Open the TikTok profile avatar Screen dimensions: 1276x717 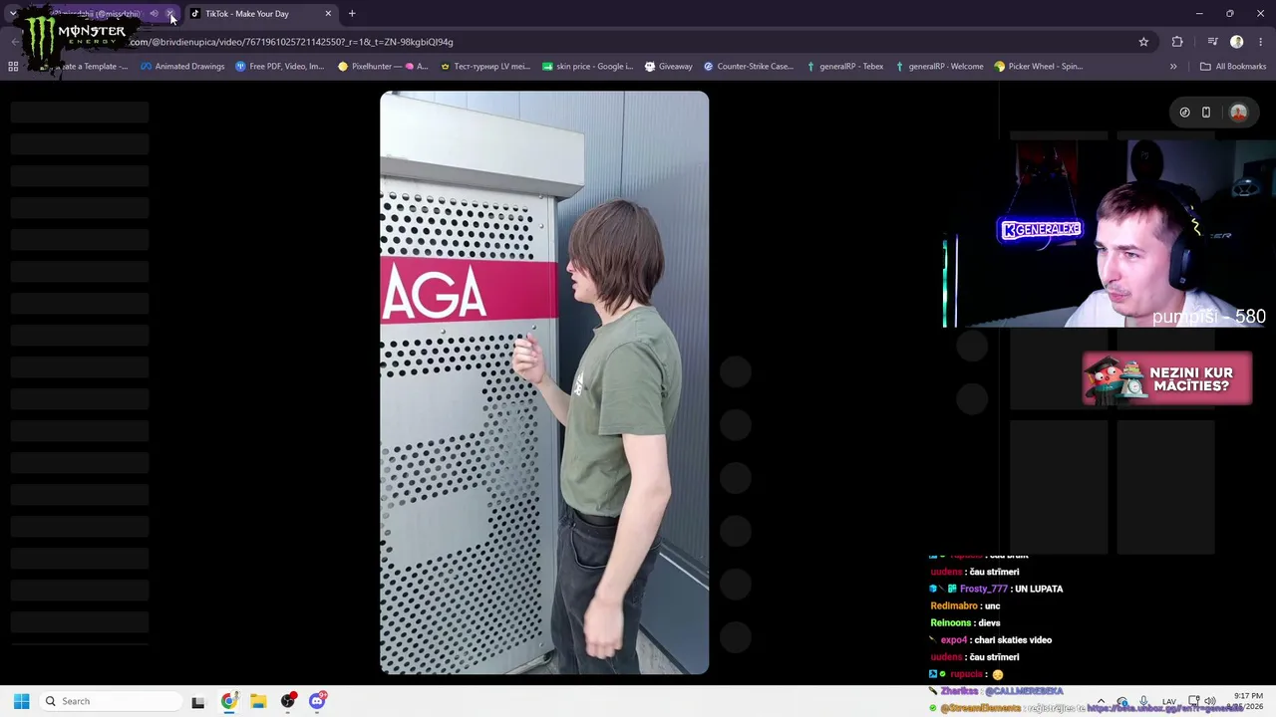click(1239, 113)
